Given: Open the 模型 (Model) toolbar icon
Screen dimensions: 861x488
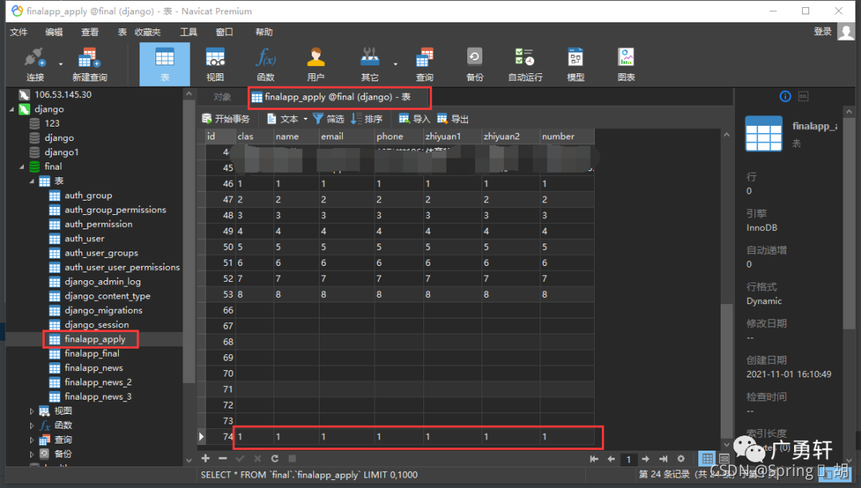Looking at the screenshot, I should pyautogui.click(x=576, y=64).
